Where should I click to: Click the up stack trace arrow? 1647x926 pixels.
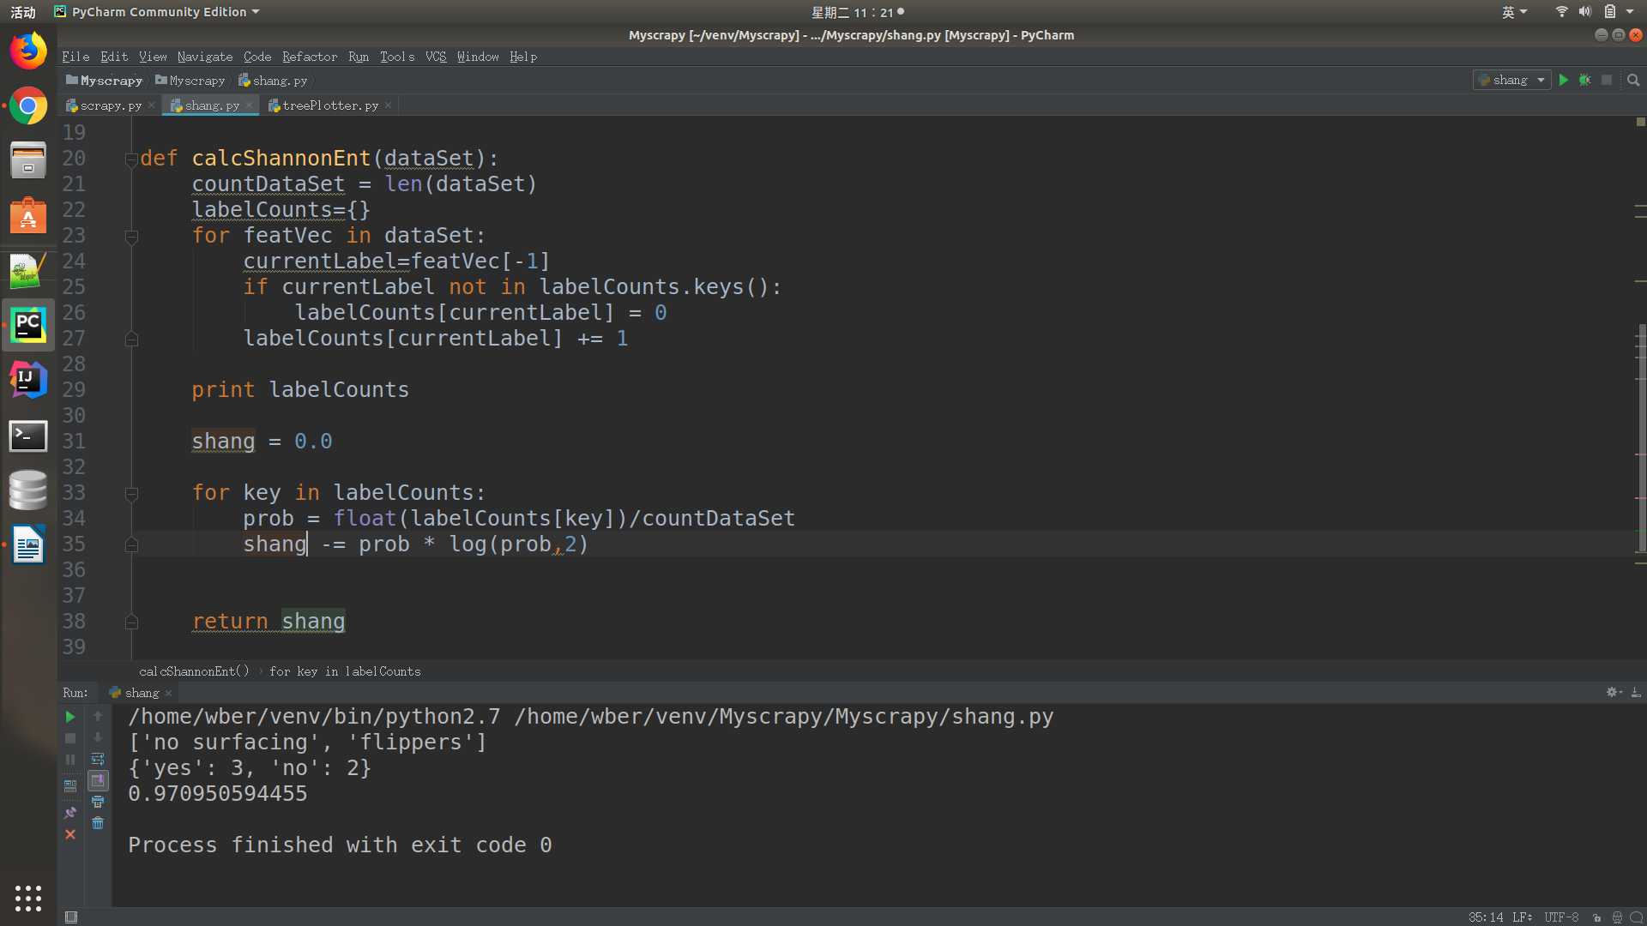(98, 716)
